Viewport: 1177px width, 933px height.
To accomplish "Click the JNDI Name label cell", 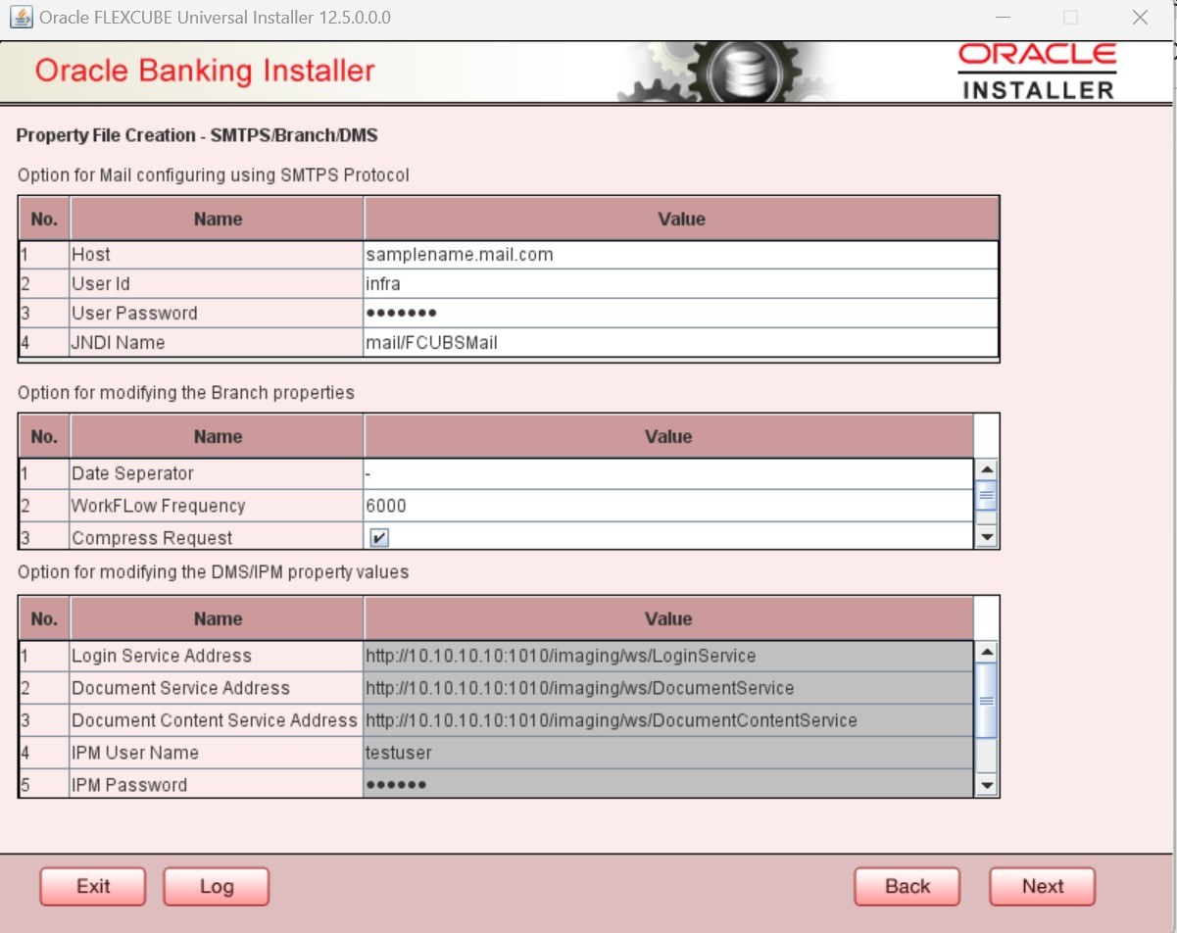I will coord(217,343).
